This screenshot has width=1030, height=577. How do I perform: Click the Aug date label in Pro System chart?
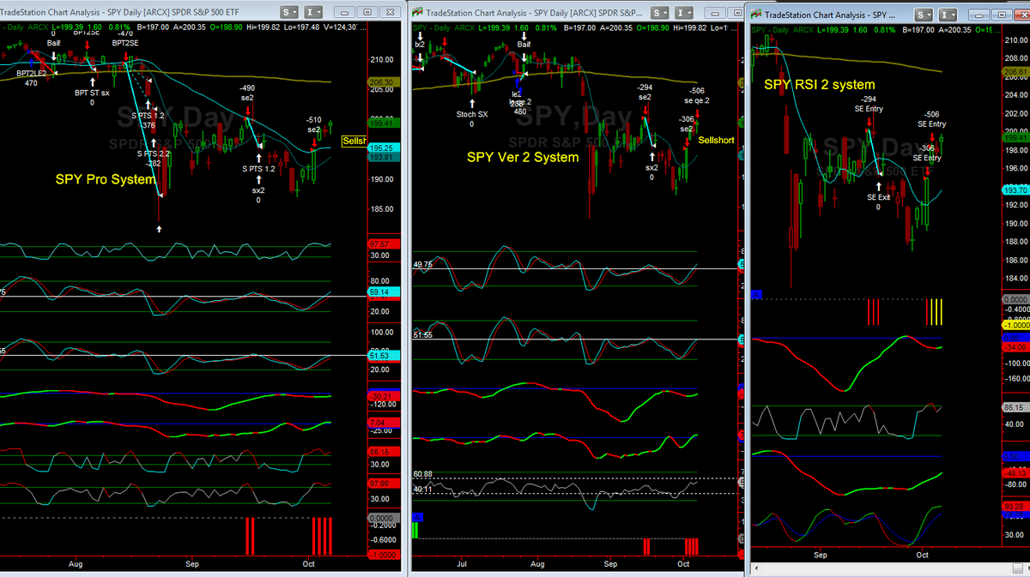point(75,564)
